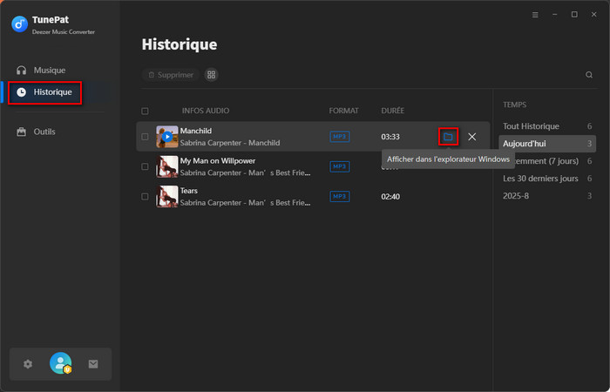Click the MP3 badge for Tears
This screenshot has width=610, height=392.
coord(340,196)
